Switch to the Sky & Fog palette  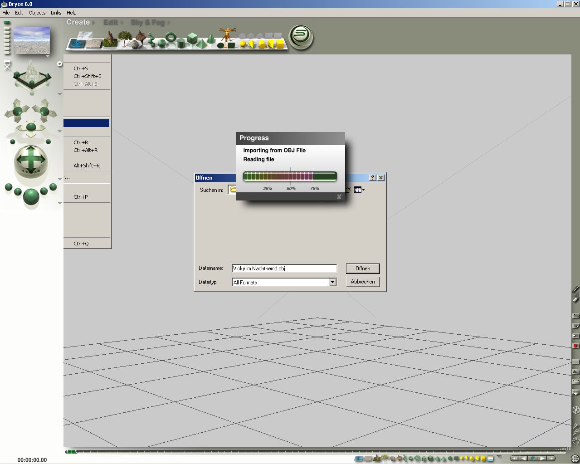pos(148,22)
